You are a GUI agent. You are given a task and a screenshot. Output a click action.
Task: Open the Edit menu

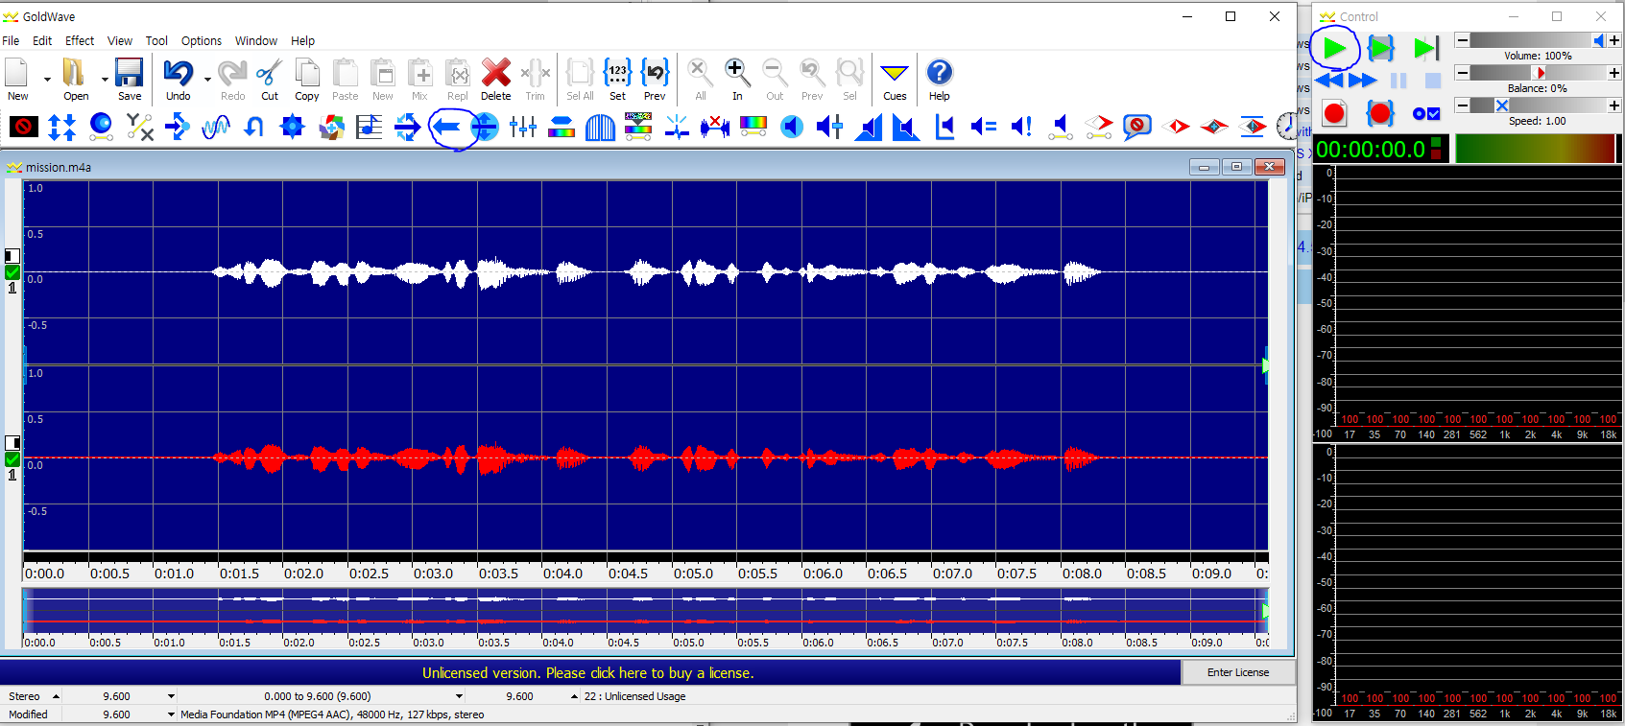(42, 40)
